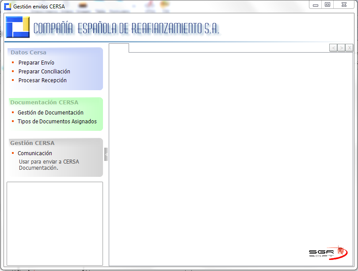Click the SGR Soft logo
Screen dimensions: 358x271
click(x=328, y=253)
